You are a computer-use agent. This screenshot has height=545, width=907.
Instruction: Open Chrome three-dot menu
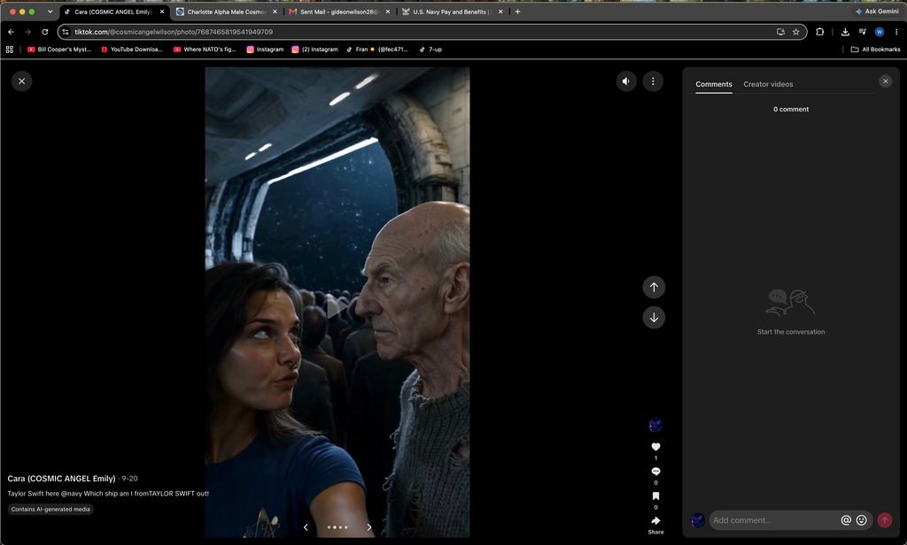click(x=896, y=32)
